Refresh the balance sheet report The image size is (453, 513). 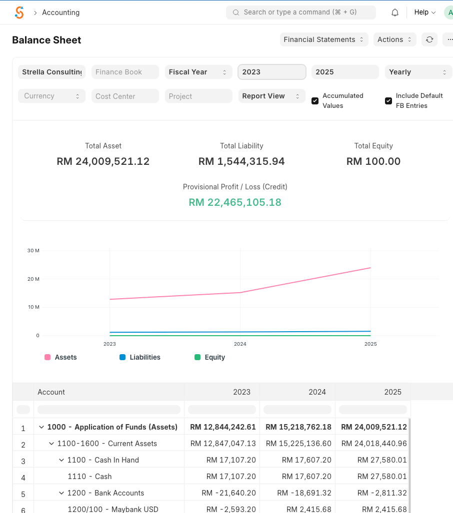pos(429,39)
